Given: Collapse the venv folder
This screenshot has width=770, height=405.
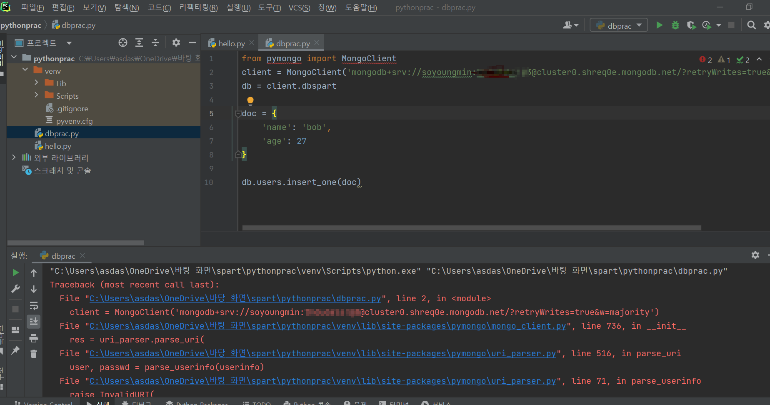Looking at the screenshot, I should click(x=25, y=70).
